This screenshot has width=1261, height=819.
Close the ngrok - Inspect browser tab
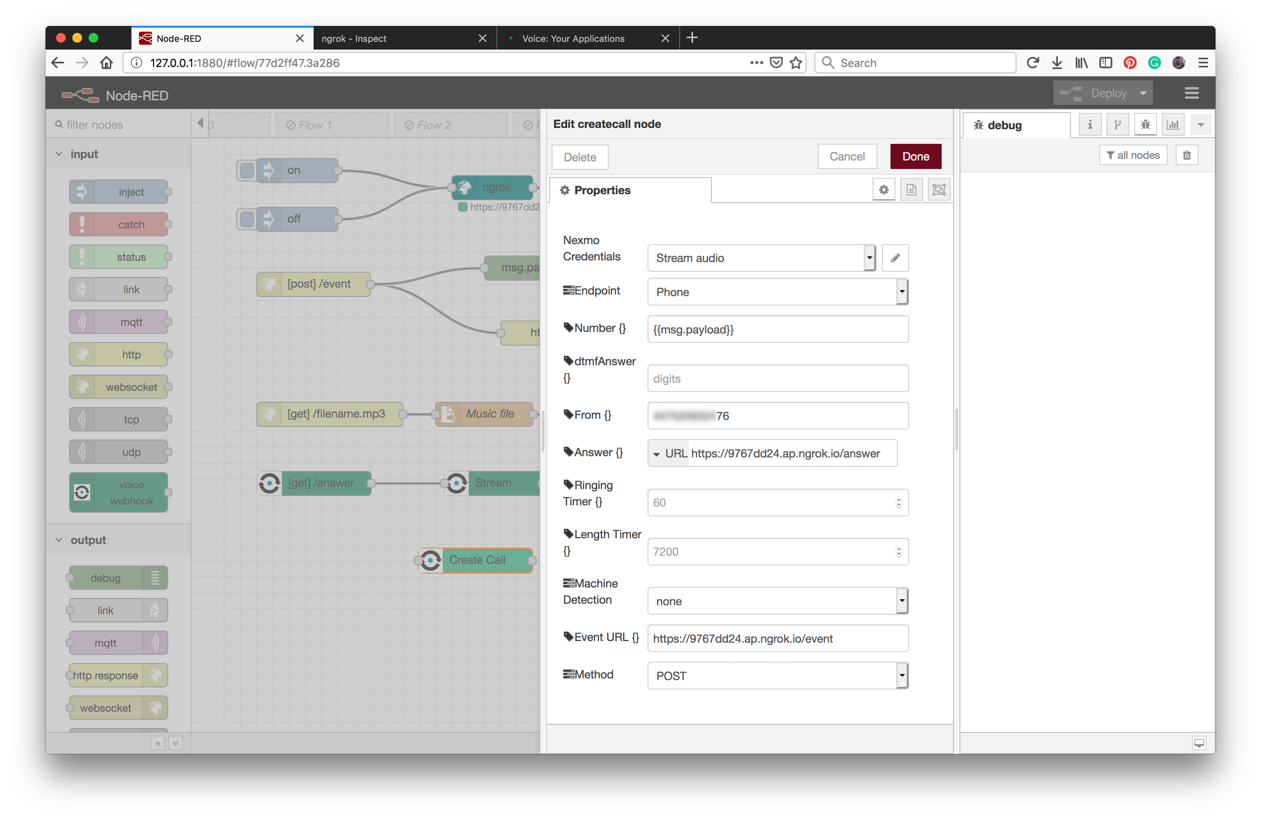(x=482, y=38)
